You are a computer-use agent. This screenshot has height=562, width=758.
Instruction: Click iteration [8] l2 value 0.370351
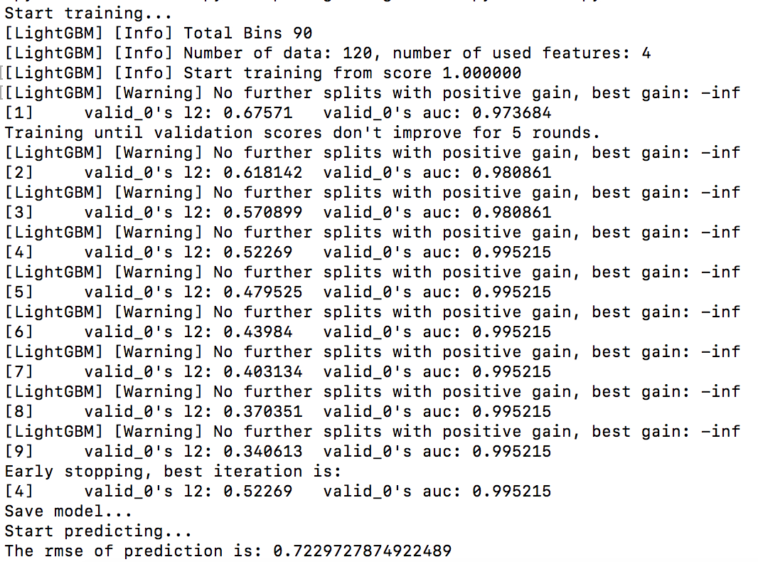[x=262, y=411]
